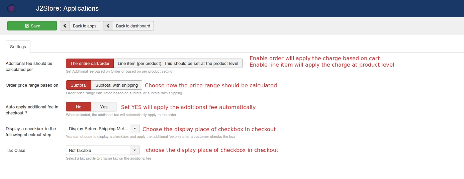Choose Subtotal with shipping option

point(116,85)
